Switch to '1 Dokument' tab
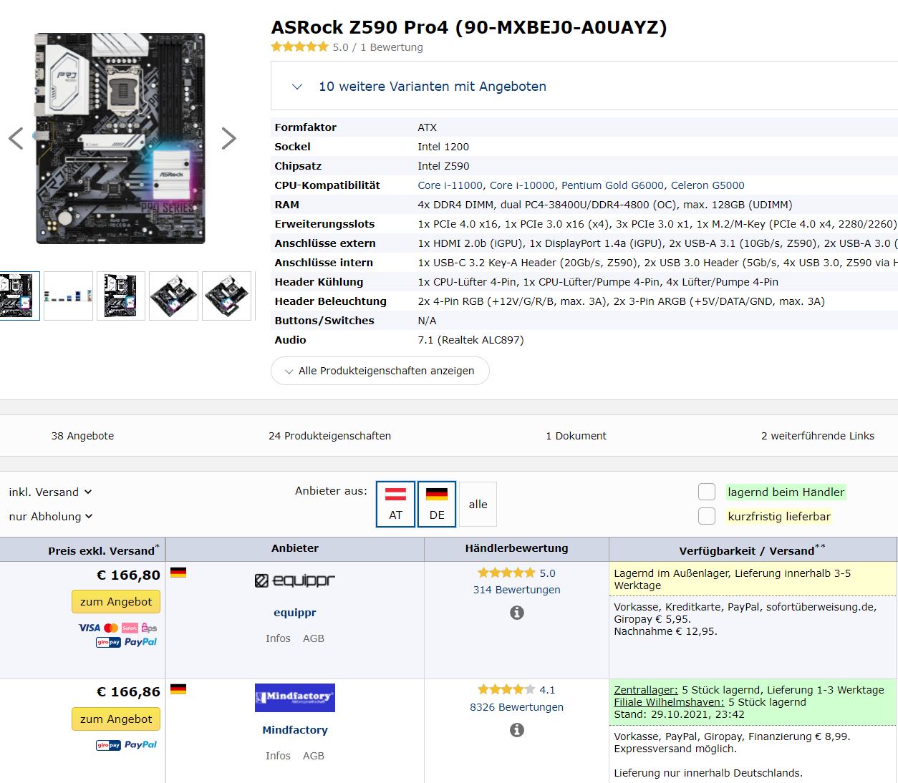This screenshot has height=783, width=898. click(x=576, y=436)
